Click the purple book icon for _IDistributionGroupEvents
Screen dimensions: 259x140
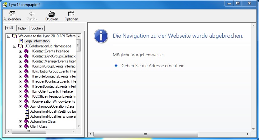pyautogui.click(x=26, y=71)
